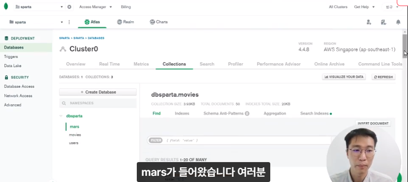Click the Cluster0 title icon

[62, 49]
